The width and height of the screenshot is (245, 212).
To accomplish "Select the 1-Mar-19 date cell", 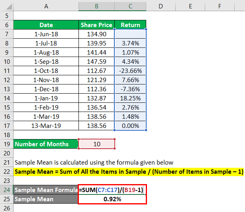I will [x=46, y=116].
